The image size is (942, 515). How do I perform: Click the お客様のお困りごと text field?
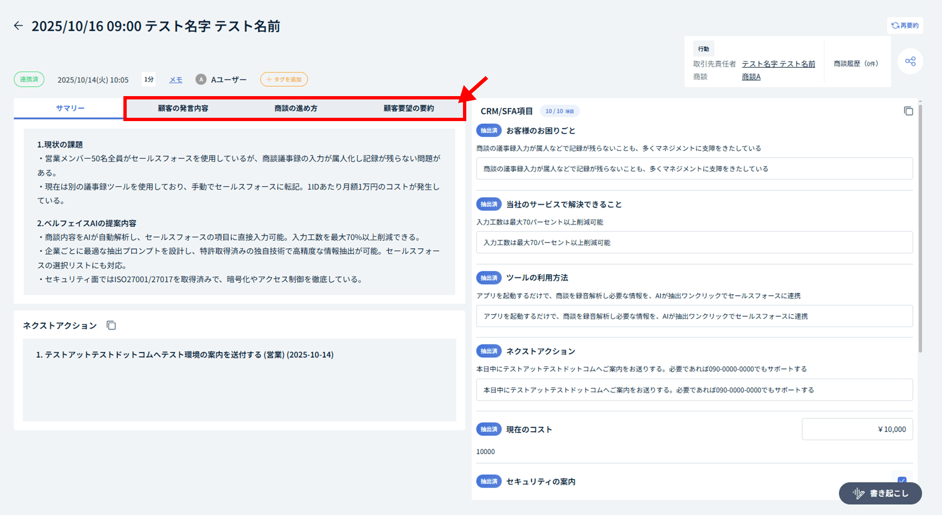(x=694, y=169)
